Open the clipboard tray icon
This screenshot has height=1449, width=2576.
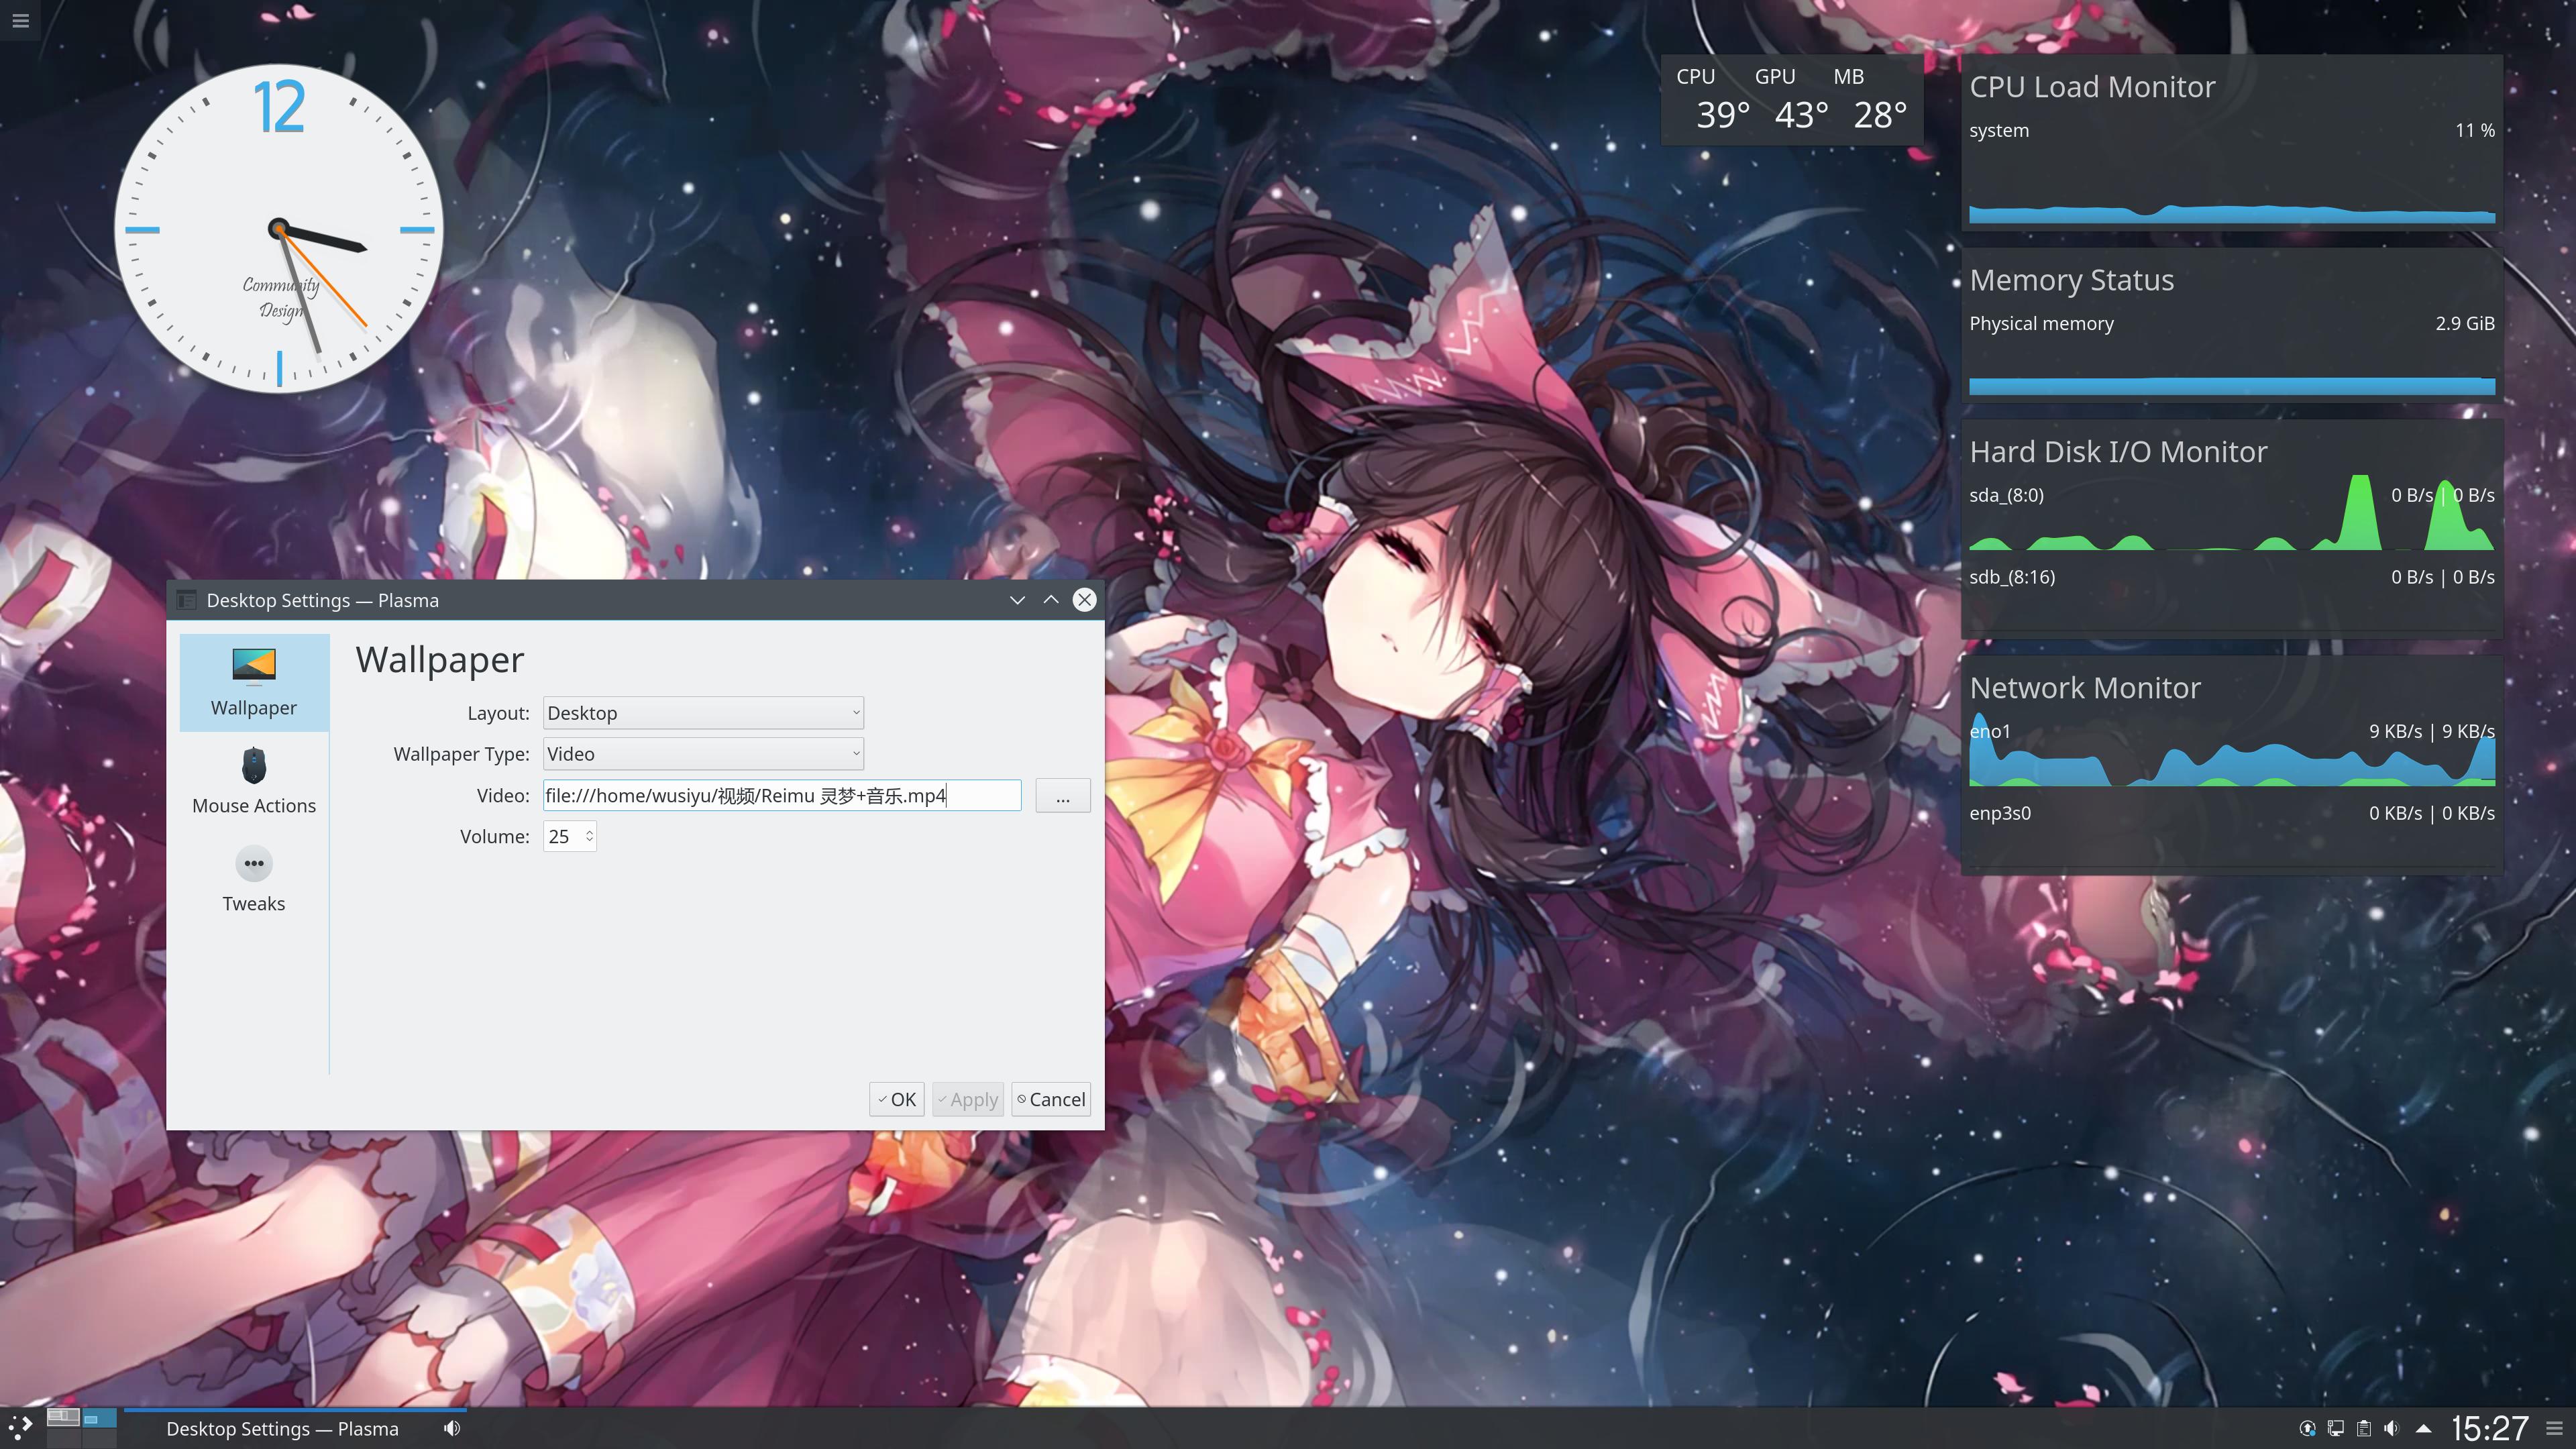(x=2363, y=1428)
